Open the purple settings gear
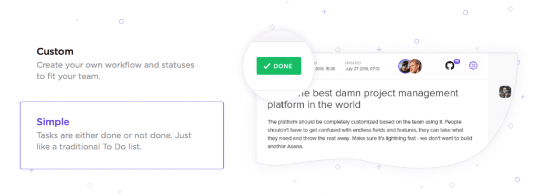Image resolution: width=538 pixels, height=196 pixels. pyautogui.click(x=473, y=66)
